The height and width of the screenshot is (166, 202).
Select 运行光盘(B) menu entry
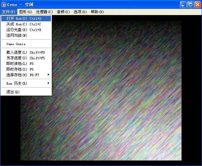[26, 30]
